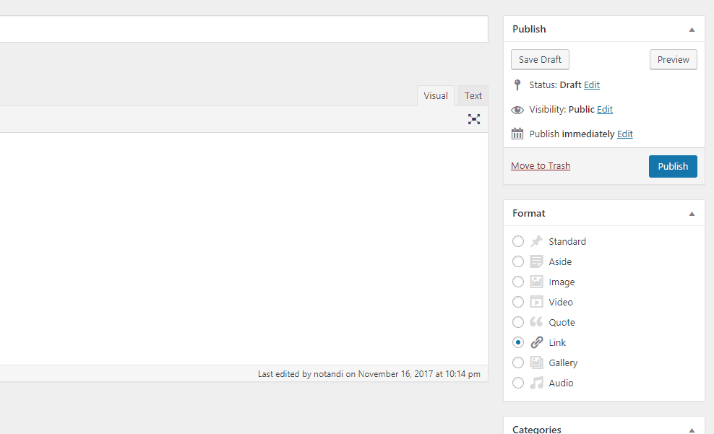Collapse the Format panel
This screenshot has width=714, height=434.
[692, 214]
